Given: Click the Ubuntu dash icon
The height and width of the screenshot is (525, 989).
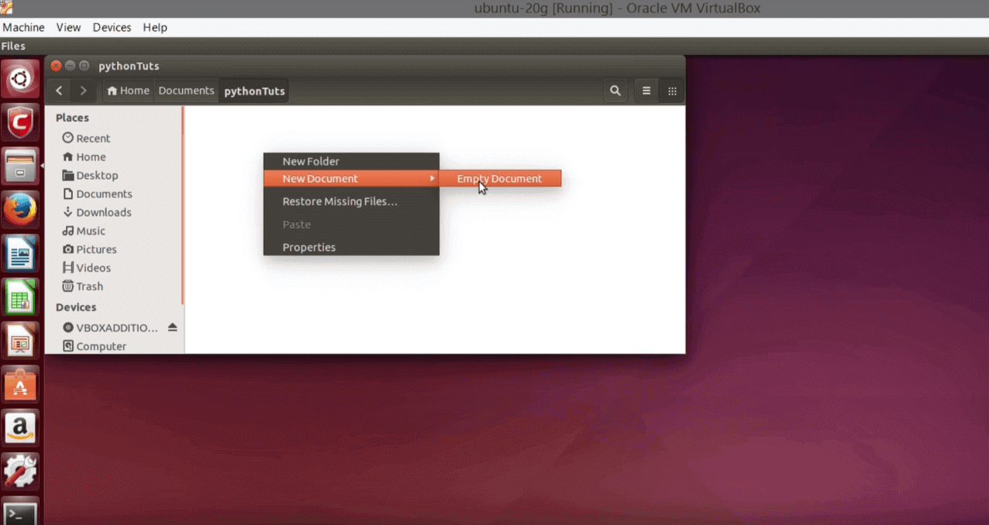Looking at the screenshot, I should click(x=20, y=77).
